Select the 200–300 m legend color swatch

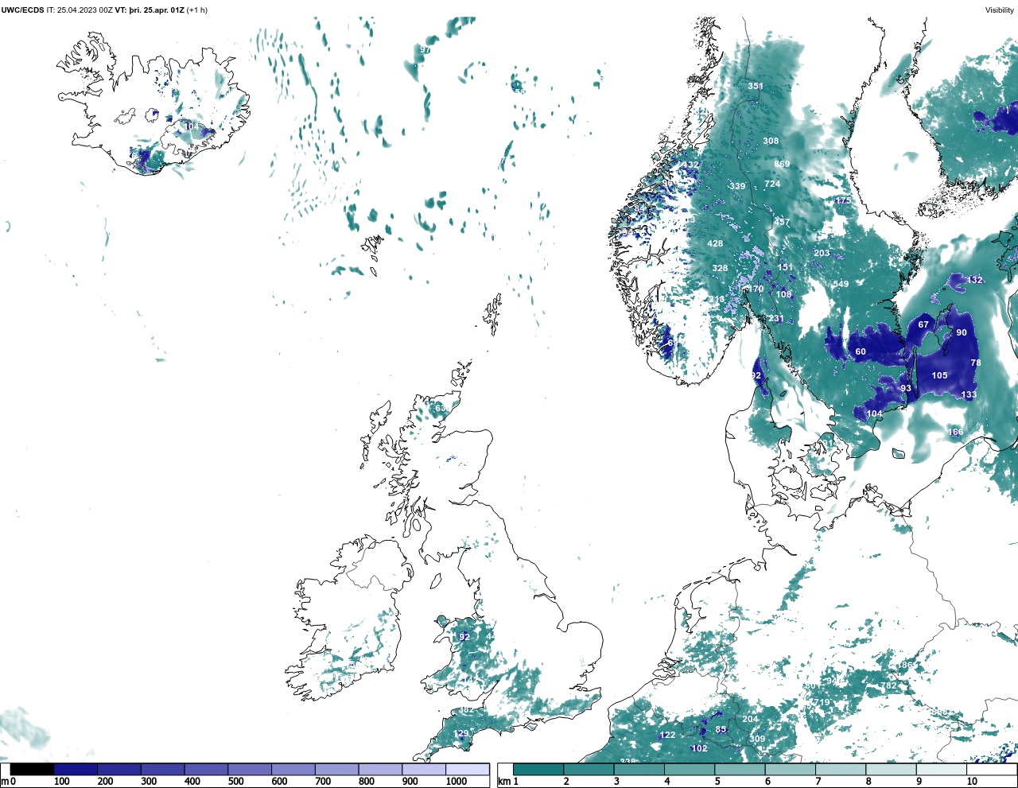pyautogui.click(x=119, y=769)
